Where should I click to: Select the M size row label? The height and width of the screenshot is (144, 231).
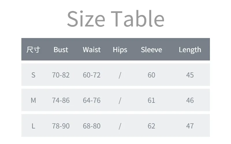(x=33, y=100)
